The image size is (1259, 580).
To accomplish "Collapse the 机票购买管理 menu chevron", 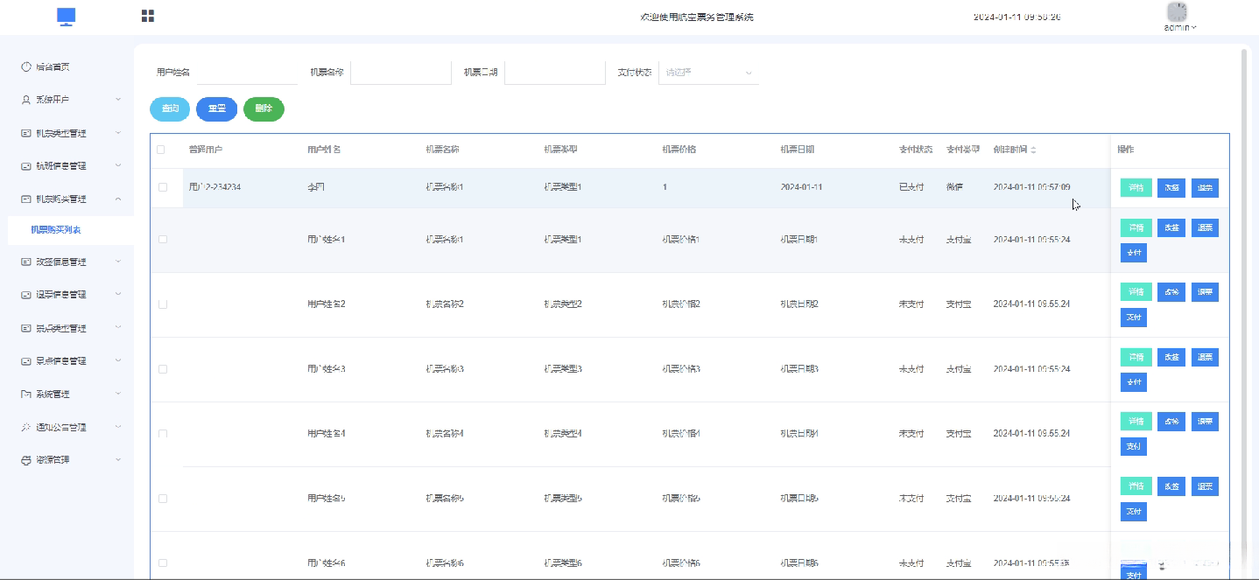I will point(118,199).
